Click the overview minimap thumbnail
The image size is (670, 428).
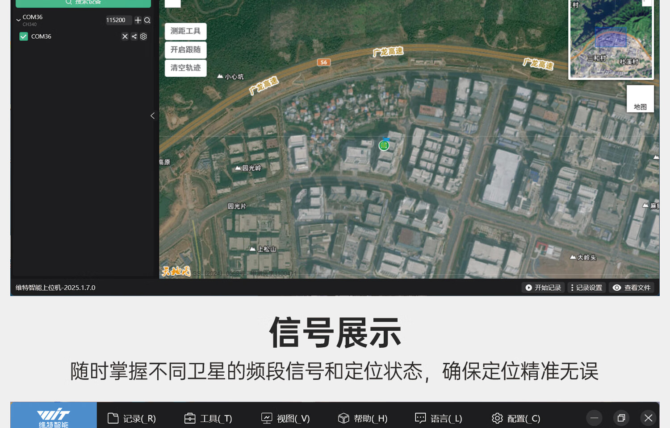click(611, 40)
